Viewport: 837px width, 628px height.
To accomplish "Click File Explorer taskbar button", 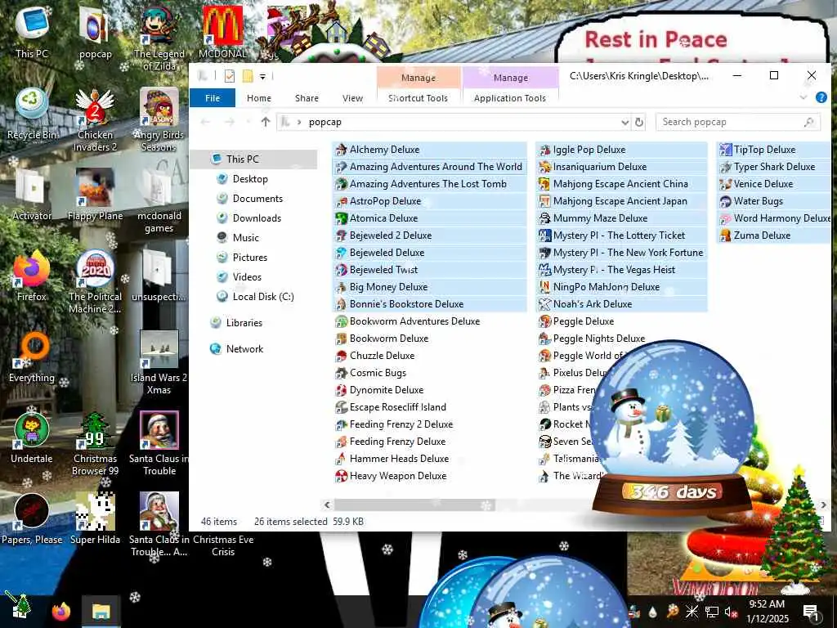I will [101, 611].
